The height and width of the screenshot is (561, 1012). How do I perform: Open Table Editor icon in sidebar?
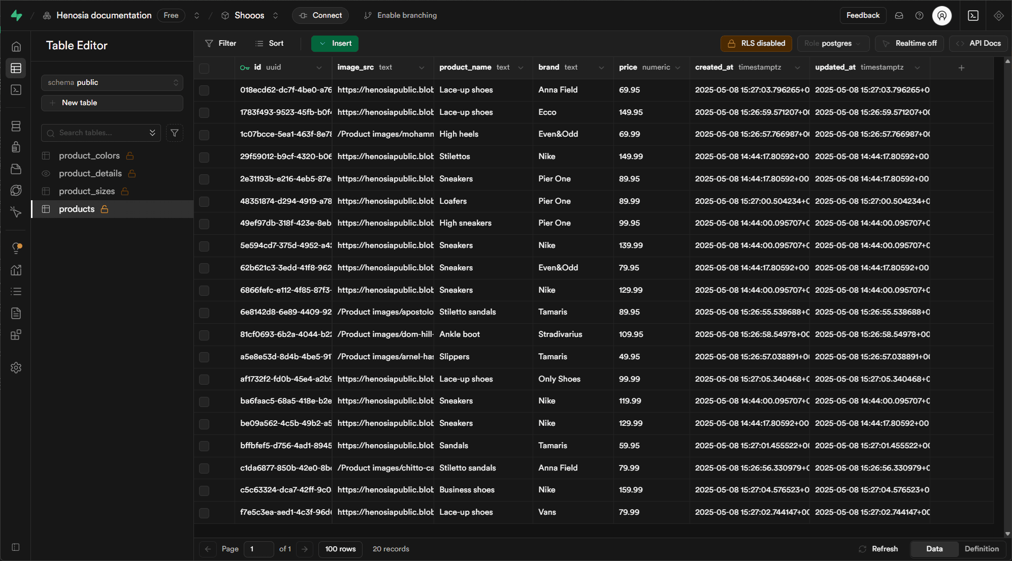16,68
